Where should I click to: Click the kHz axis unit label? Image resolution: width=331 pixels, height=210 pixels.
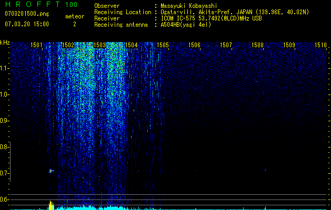[x=5, y=43]
